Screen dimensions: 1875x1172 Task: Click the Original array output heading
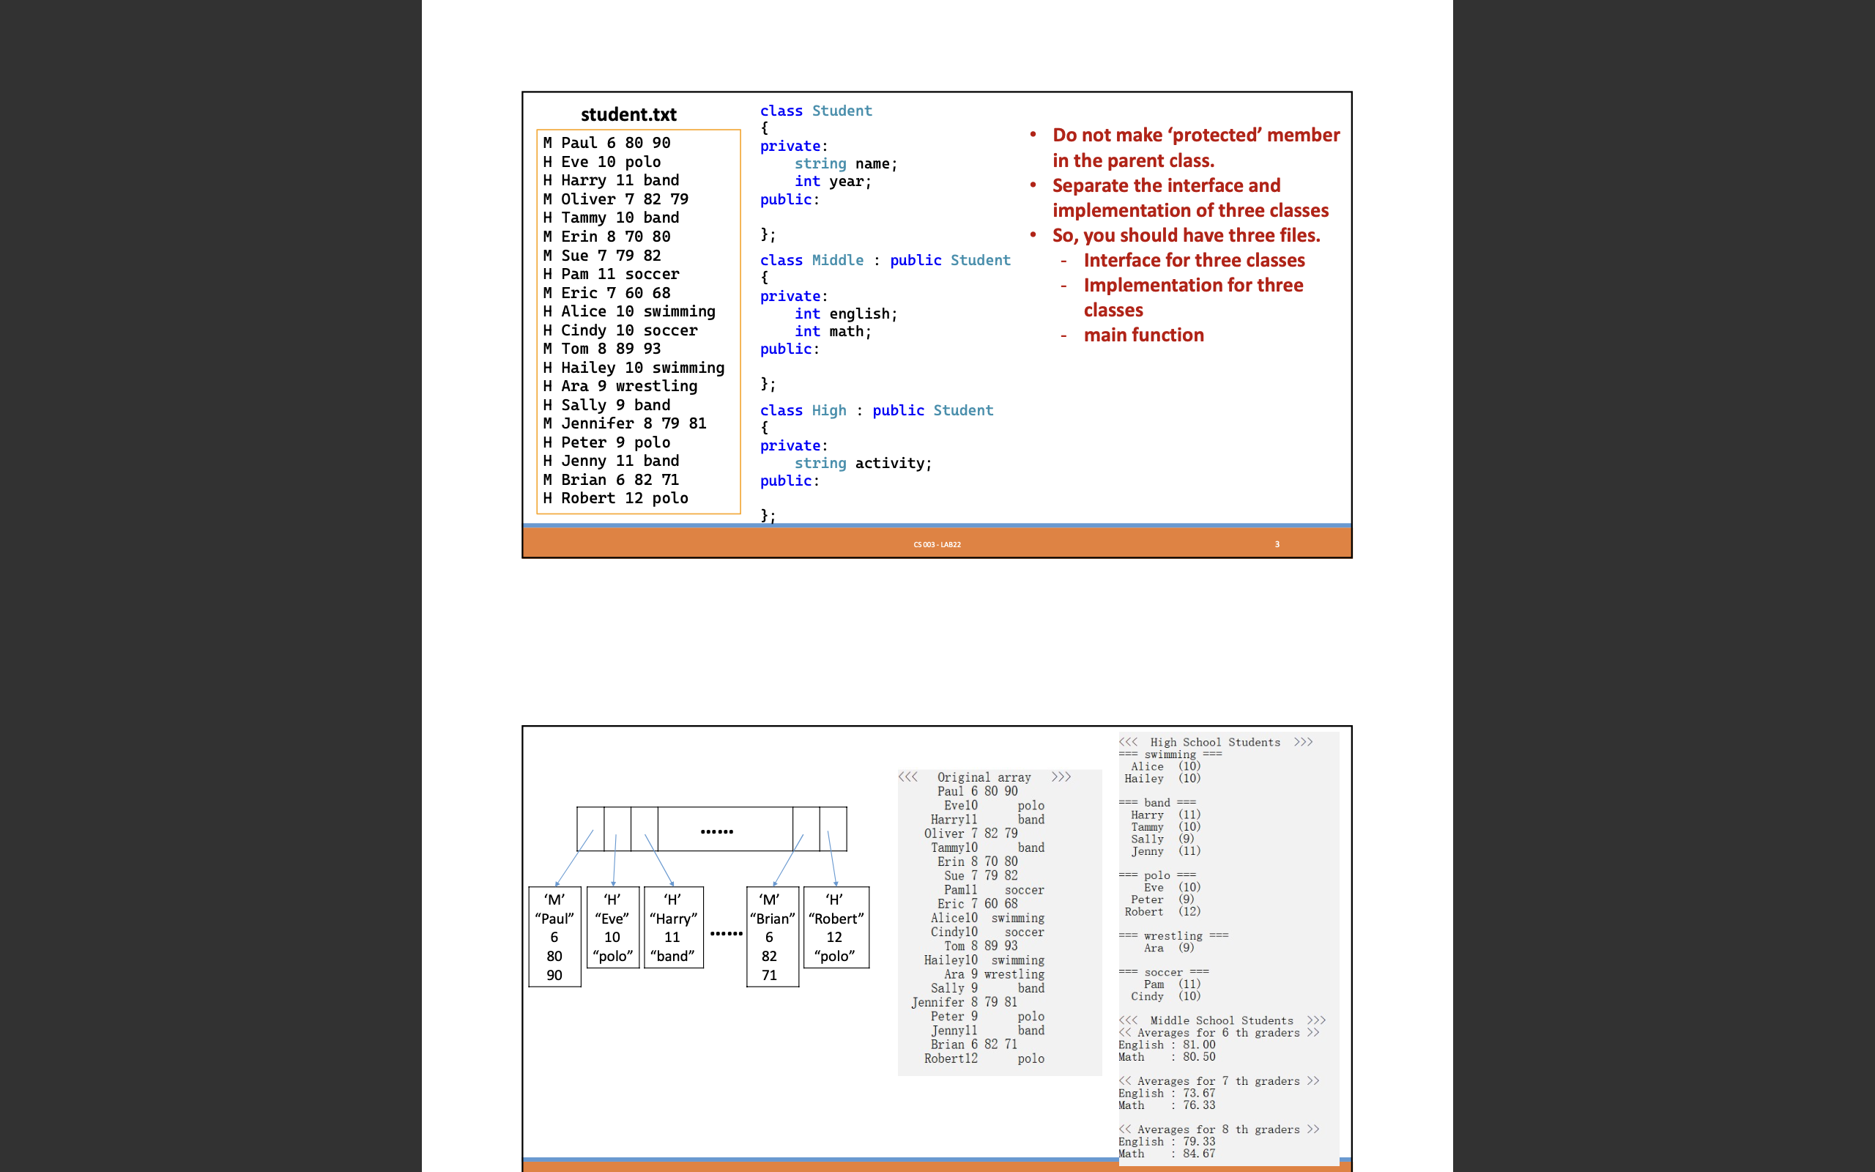click(983, 777)
